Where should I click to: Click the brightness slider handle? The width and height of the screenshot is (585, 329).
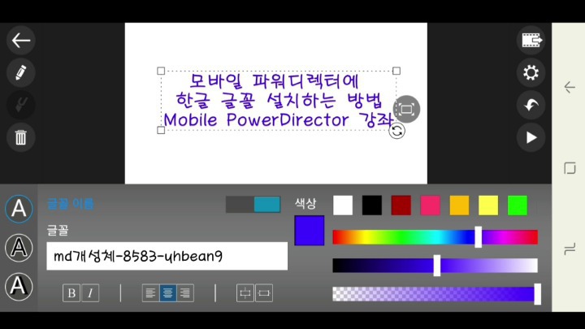pyautogui.click(x=437, y=266)
